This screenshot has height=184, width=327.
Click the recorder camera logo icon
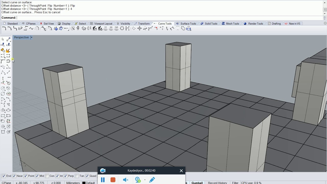coord(103,171)
